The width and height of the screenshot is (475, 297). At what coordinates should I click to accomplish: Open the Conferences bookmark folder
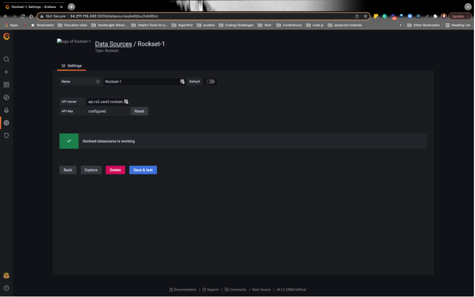tap(289, 25)
